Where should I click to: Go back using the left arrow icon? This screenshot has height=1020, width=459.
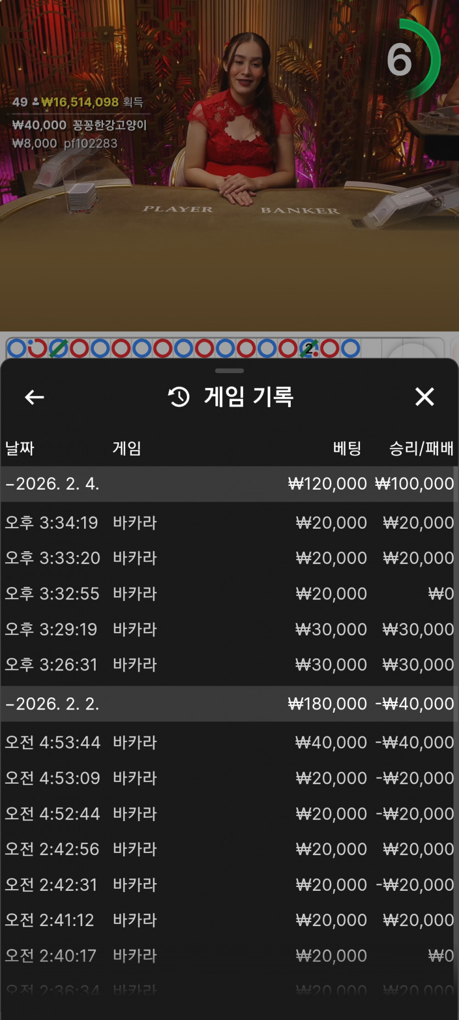pos(34,397)
